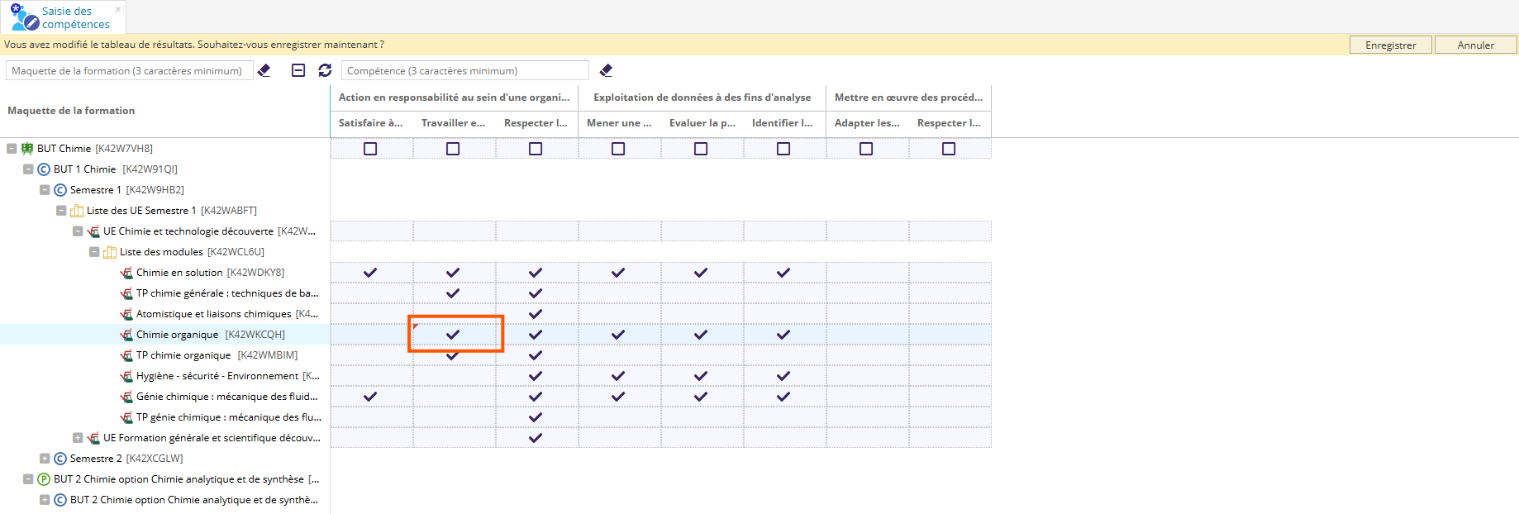Tick the BUT Chimie checkbox under Mener une
Image resolution: width=1519 pixels, height=514 pixels.
[x=618, y=149]
